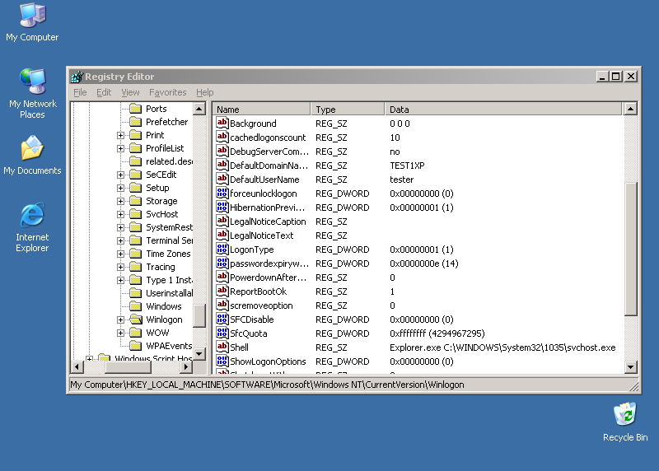This screenshot has width=659, height=471.
Task: Select the LegalNoticeText value icon
Action: point(222,235)
